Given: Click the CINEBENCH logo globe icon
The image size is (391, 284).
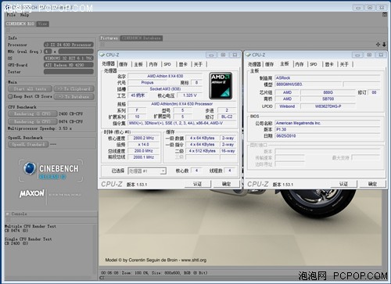Looking at the screenshot, I should pos(30,168).
